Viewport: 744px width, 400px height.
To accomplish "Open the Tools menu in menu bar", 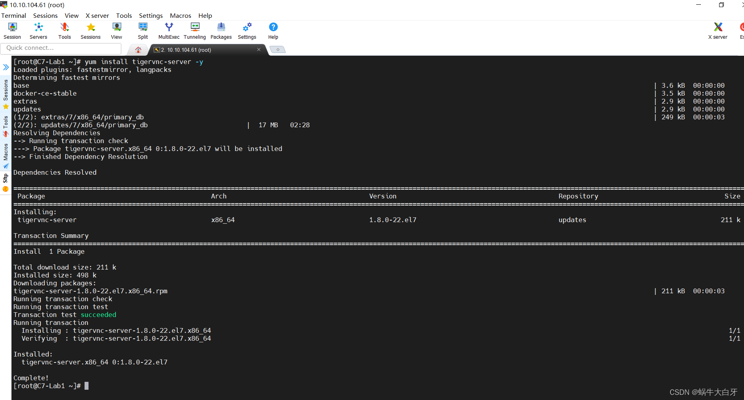I will pyautogui.click(x=124, y=15).
